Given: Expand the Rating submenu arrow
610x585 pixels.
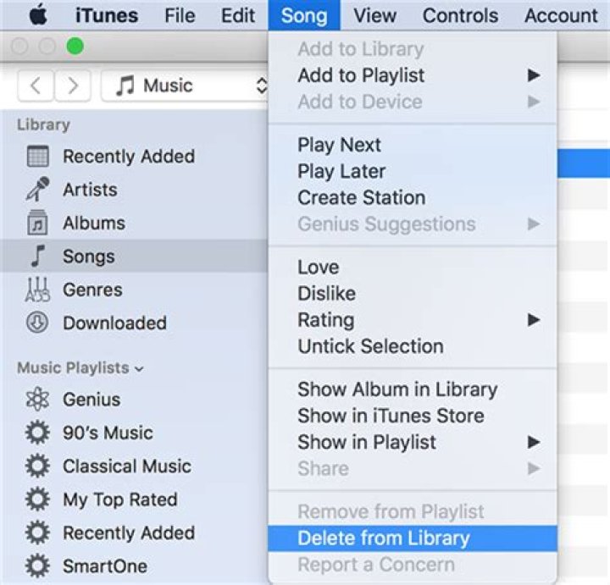Looking at the screenshot, I should pyautogui.click(x=534, y=320).
